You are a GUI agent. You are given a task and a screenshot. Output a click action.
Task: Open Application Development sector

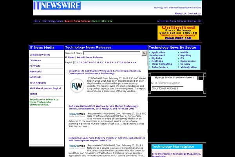157,54
